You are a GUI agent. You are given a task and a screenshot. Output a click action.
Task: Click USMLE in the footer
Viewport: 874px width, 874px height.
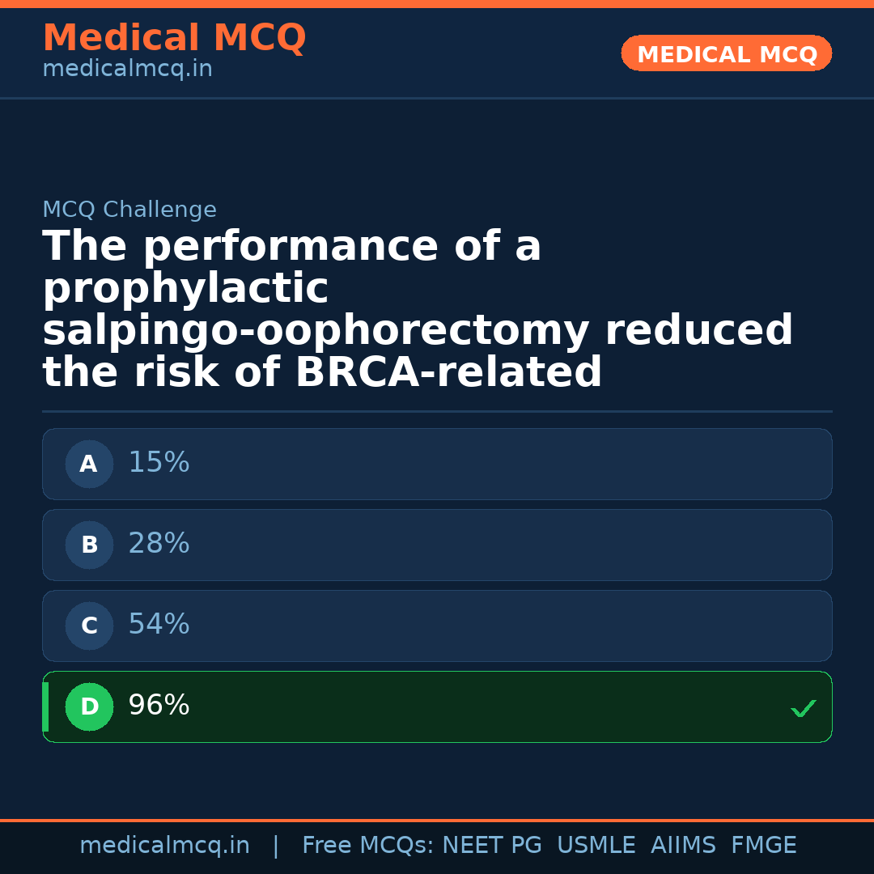[596, 846]
